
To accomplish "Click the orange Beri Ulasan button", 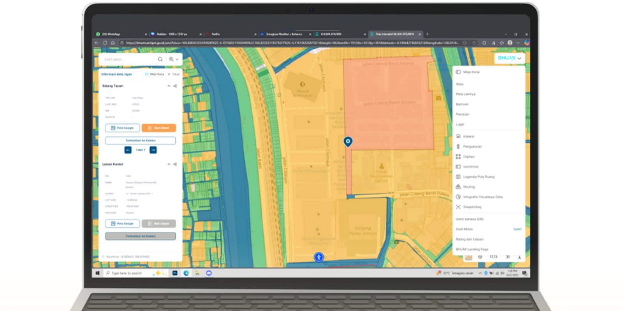I will tap(158, 128).
